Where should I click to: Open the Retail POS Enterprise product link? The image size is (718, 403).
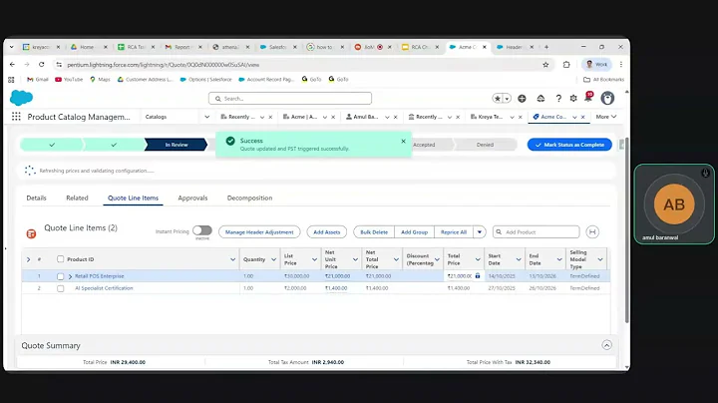[100, 276]
